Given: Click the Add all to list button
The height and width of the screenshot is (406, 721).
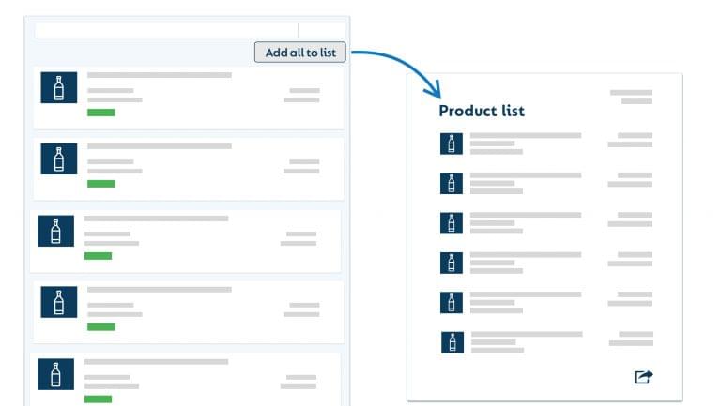Looking at the screenshot, I should coord(300,53).
